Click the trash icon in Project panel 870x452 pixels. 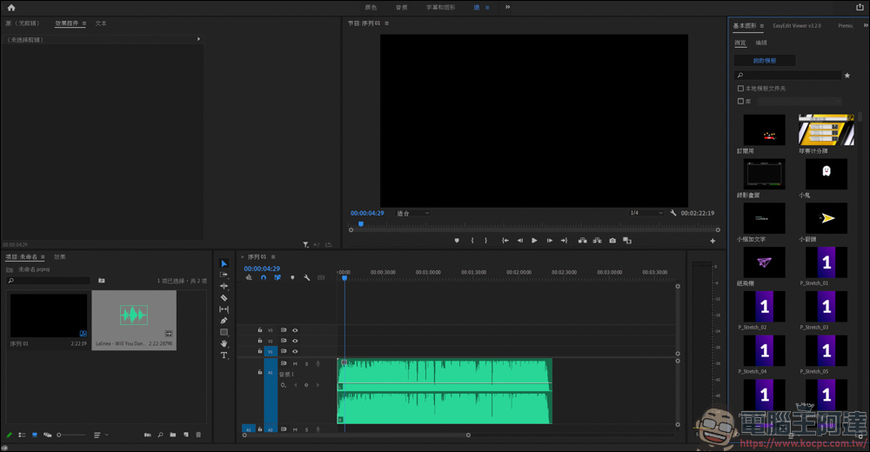click(x=198, y=435)
